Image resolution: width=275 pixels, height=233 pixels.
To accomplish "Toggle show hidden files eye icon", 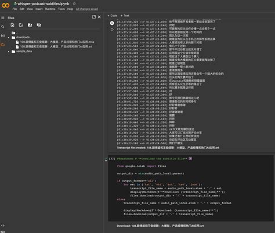I will tap(39, 25).
